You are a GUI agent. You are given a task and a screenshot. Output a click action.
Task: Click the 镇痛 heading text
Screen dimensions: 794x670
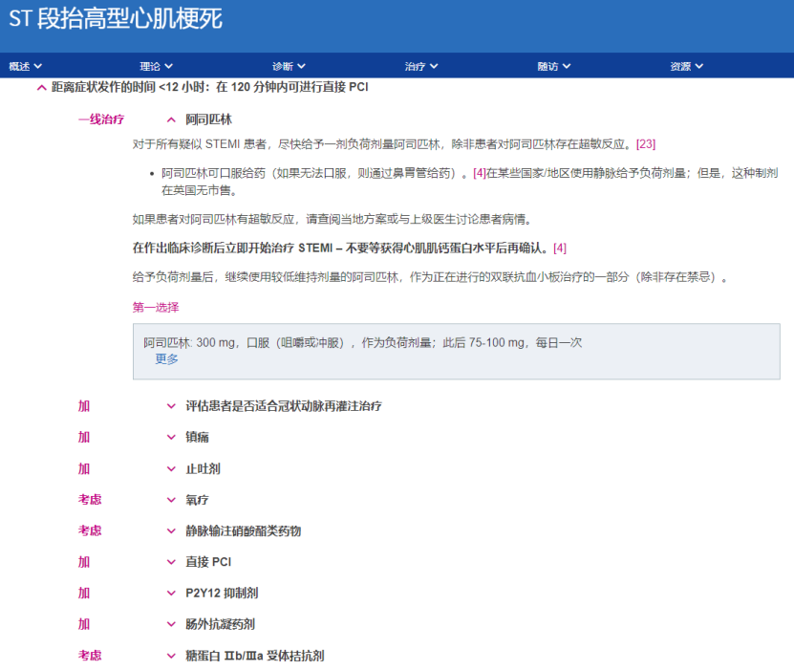197,437
